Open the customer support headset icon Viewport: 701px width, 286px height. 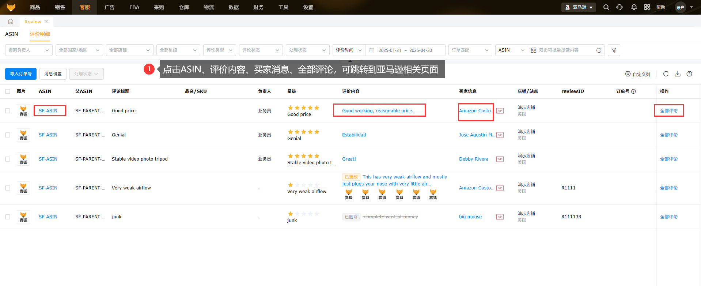pyautogui.click(x=619, y=7)
